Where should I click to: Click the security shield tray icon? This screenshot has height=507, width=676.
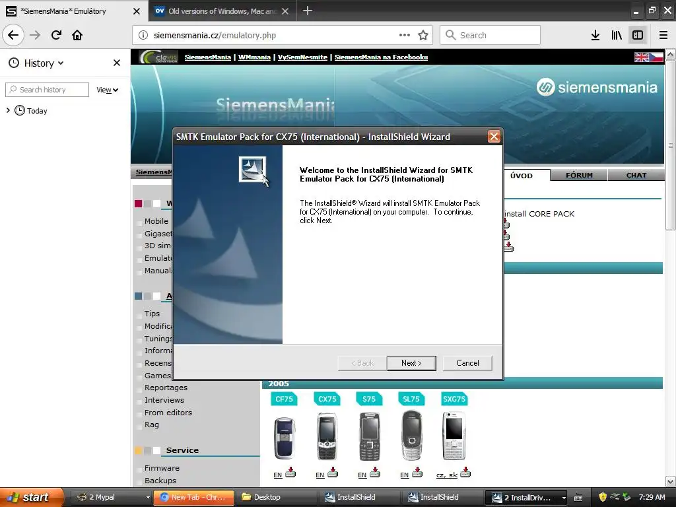603,497
